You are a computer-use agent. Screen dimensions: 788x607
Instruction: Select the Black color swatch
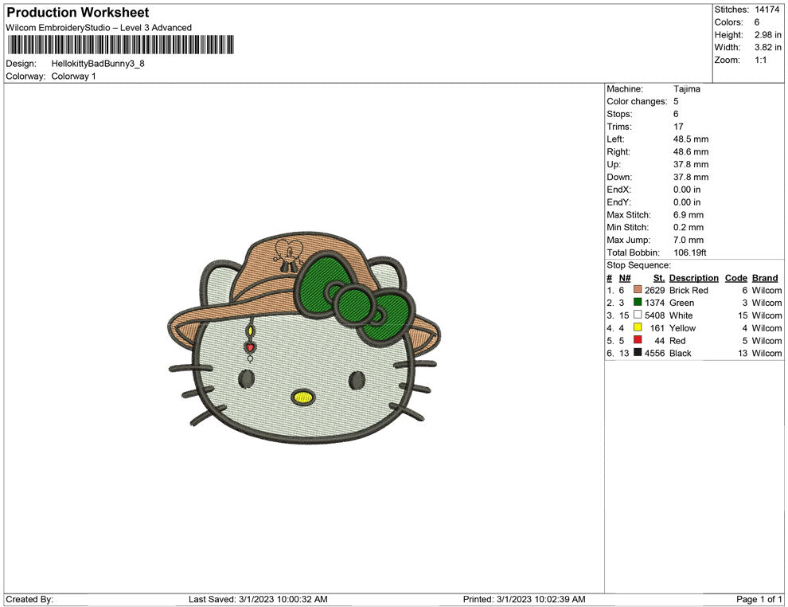coord(636,353)
